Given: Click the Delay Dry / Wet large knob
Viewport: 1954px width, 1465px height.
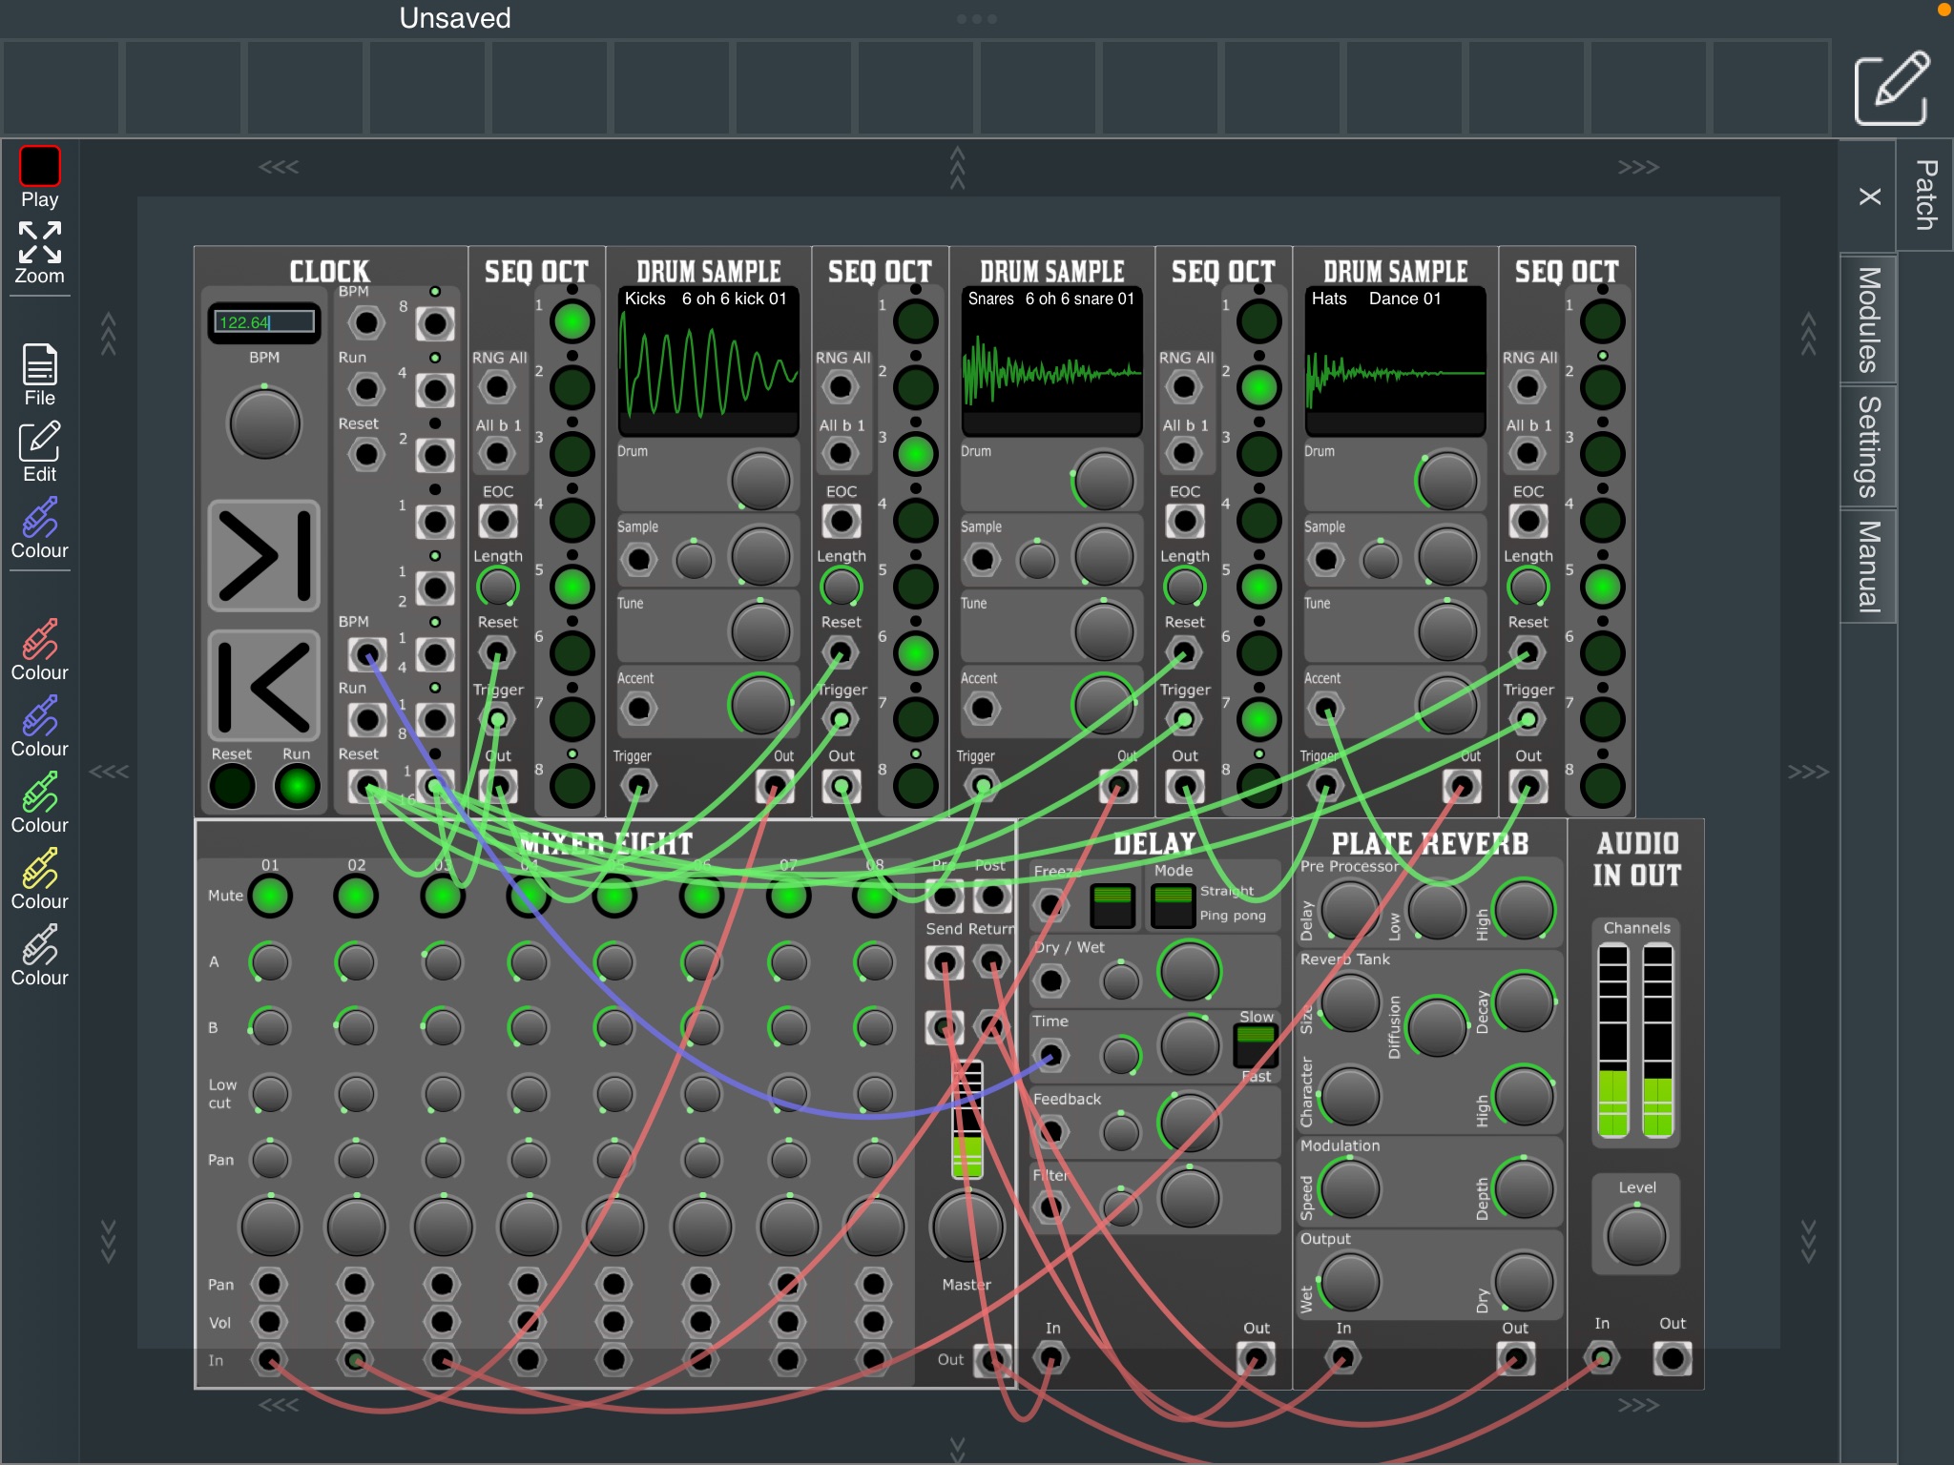Looking at the screenshot, I should [1189, 972].
